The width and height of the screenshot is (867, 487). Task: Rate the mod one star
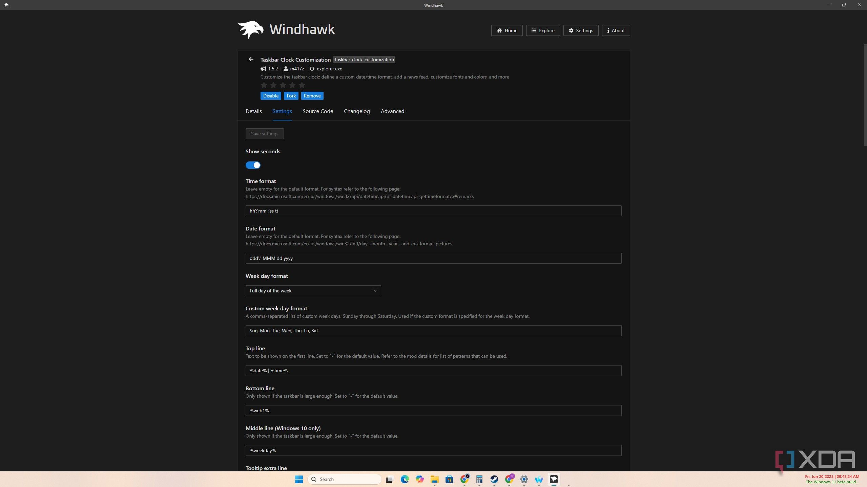(x=264, y=85)
